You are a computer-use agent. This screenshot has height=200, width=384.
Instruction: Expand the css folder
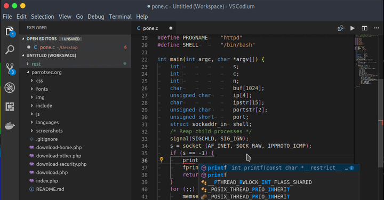pyautogui.click(x=32, y=81)
